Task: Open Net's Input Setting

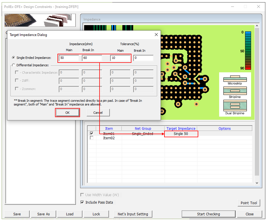Action: [133, 214]
